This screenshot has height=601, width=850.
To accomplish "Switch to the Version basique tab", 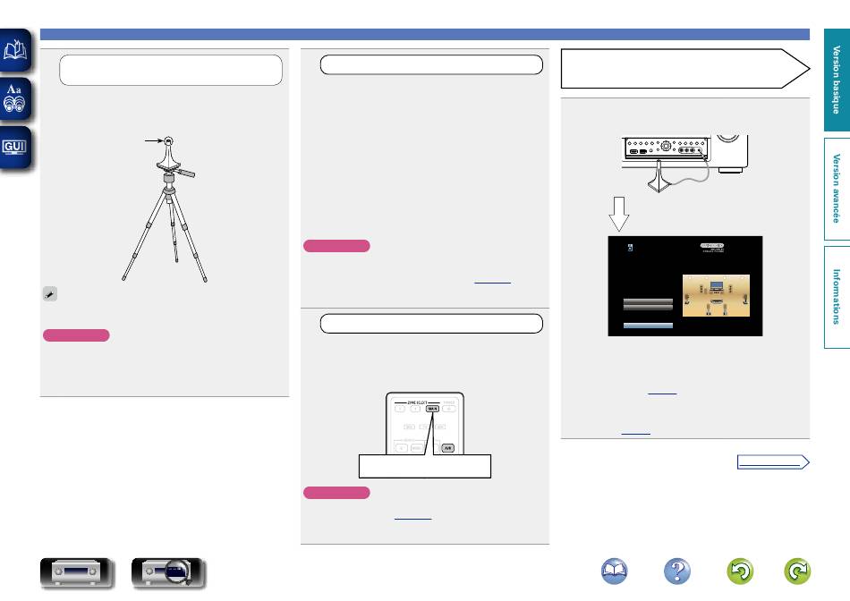I will coord(837,81).
